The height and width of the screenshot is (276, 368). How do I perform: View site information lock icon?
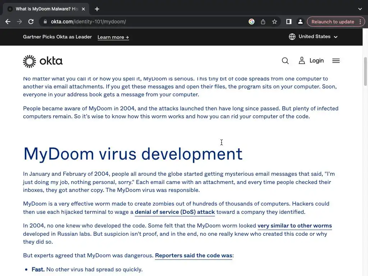(45, 22)
